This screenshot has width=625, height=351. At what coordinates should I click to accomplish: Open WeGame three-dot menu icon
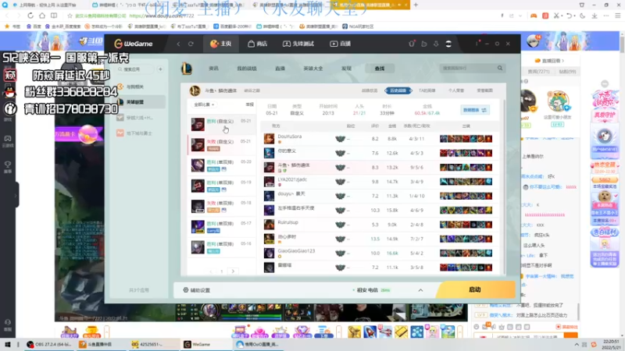tap(477, 44)
